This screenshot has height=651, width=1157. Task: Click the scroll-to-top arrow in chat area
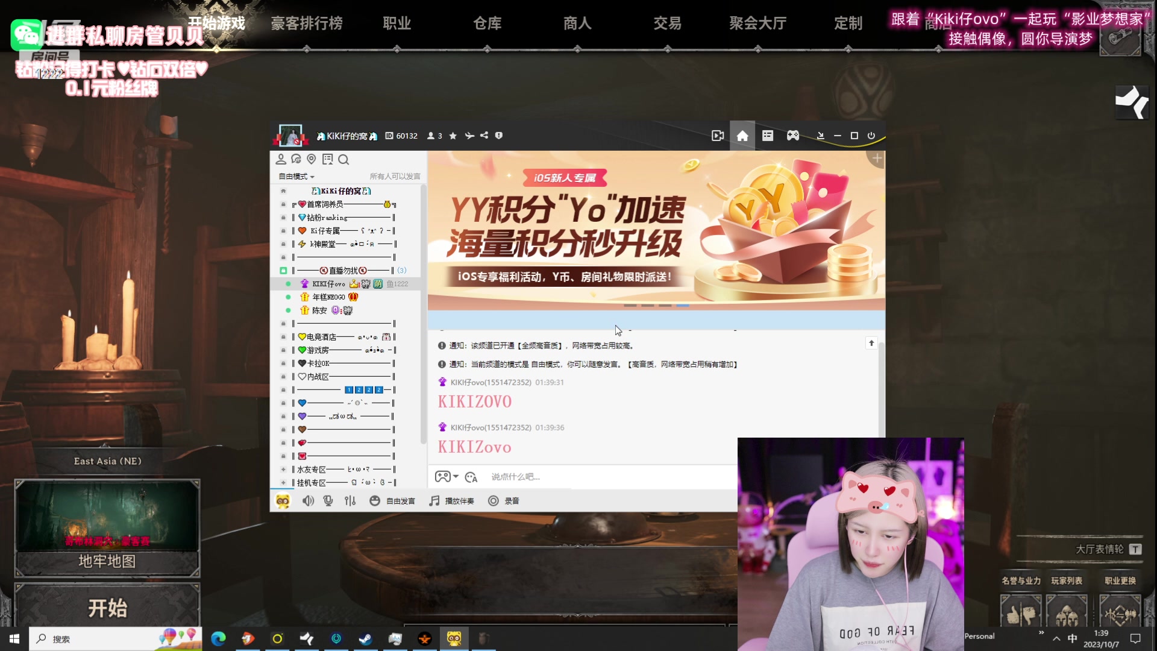(x=871, y=343)
